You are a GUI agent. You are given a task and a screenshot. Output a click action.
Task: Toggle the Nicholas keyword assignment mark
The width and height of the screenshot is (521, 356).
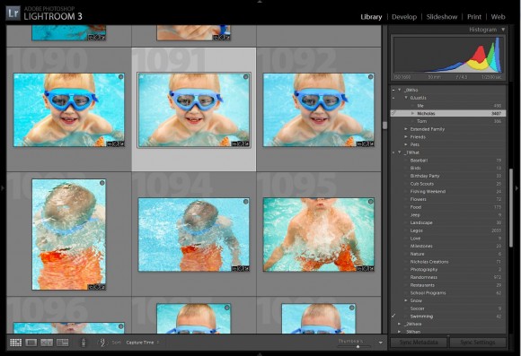tap(393, 113)
